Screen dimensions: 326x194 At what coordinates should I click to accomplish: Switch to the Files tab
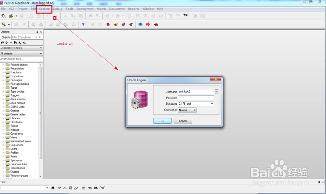15,37
